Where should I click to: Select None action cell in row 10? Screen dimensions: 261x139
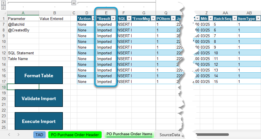[x=87, y=41]
